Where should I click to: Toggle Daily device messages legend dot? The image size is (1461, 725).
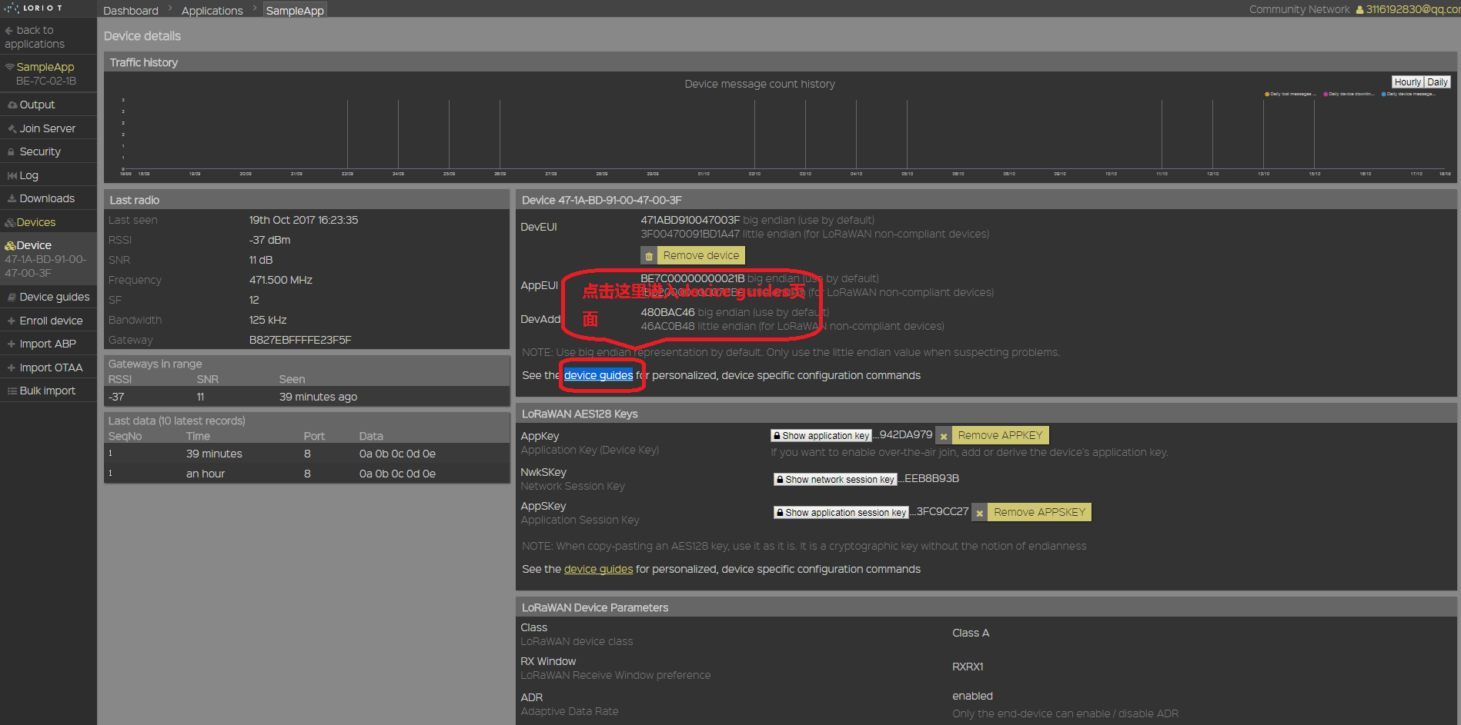point(1384,94)
